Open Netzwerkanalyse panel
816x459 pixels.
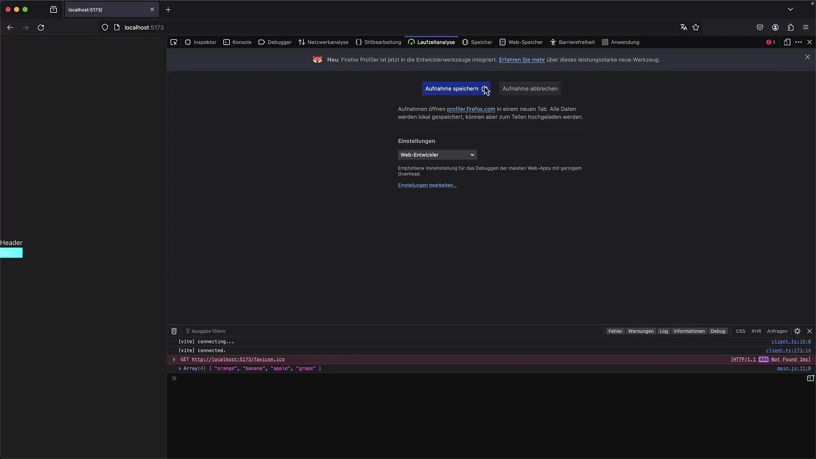328,42
